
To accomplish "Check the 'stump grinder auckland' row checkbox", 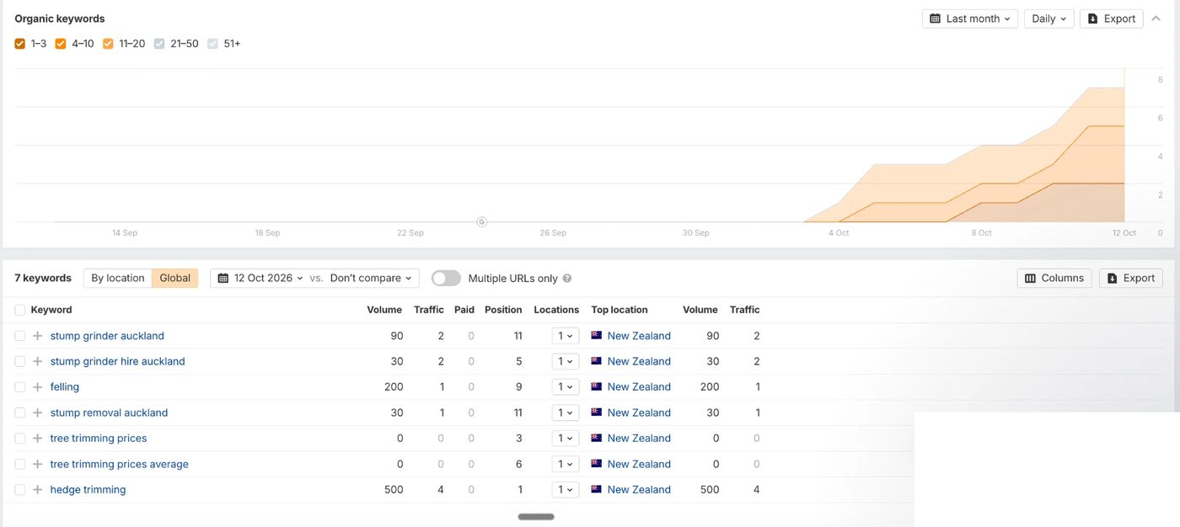I will click(20, 336).
